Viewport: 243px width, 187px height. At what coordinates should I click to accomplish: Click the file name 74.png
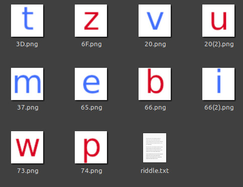(91, 171)
